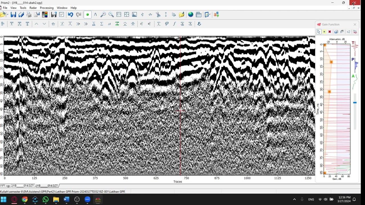Click the delta t icon
Viewport: 365px width, 205px height.
[x=109, y=24]
